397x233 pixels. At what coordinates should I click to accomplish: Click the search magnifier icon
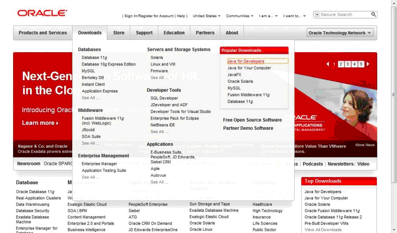coord(373,15)
